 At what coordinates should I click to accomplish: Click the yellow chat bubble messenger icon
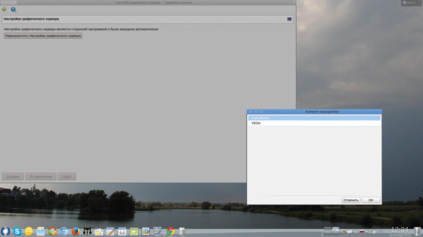click(x=29, y=231)
